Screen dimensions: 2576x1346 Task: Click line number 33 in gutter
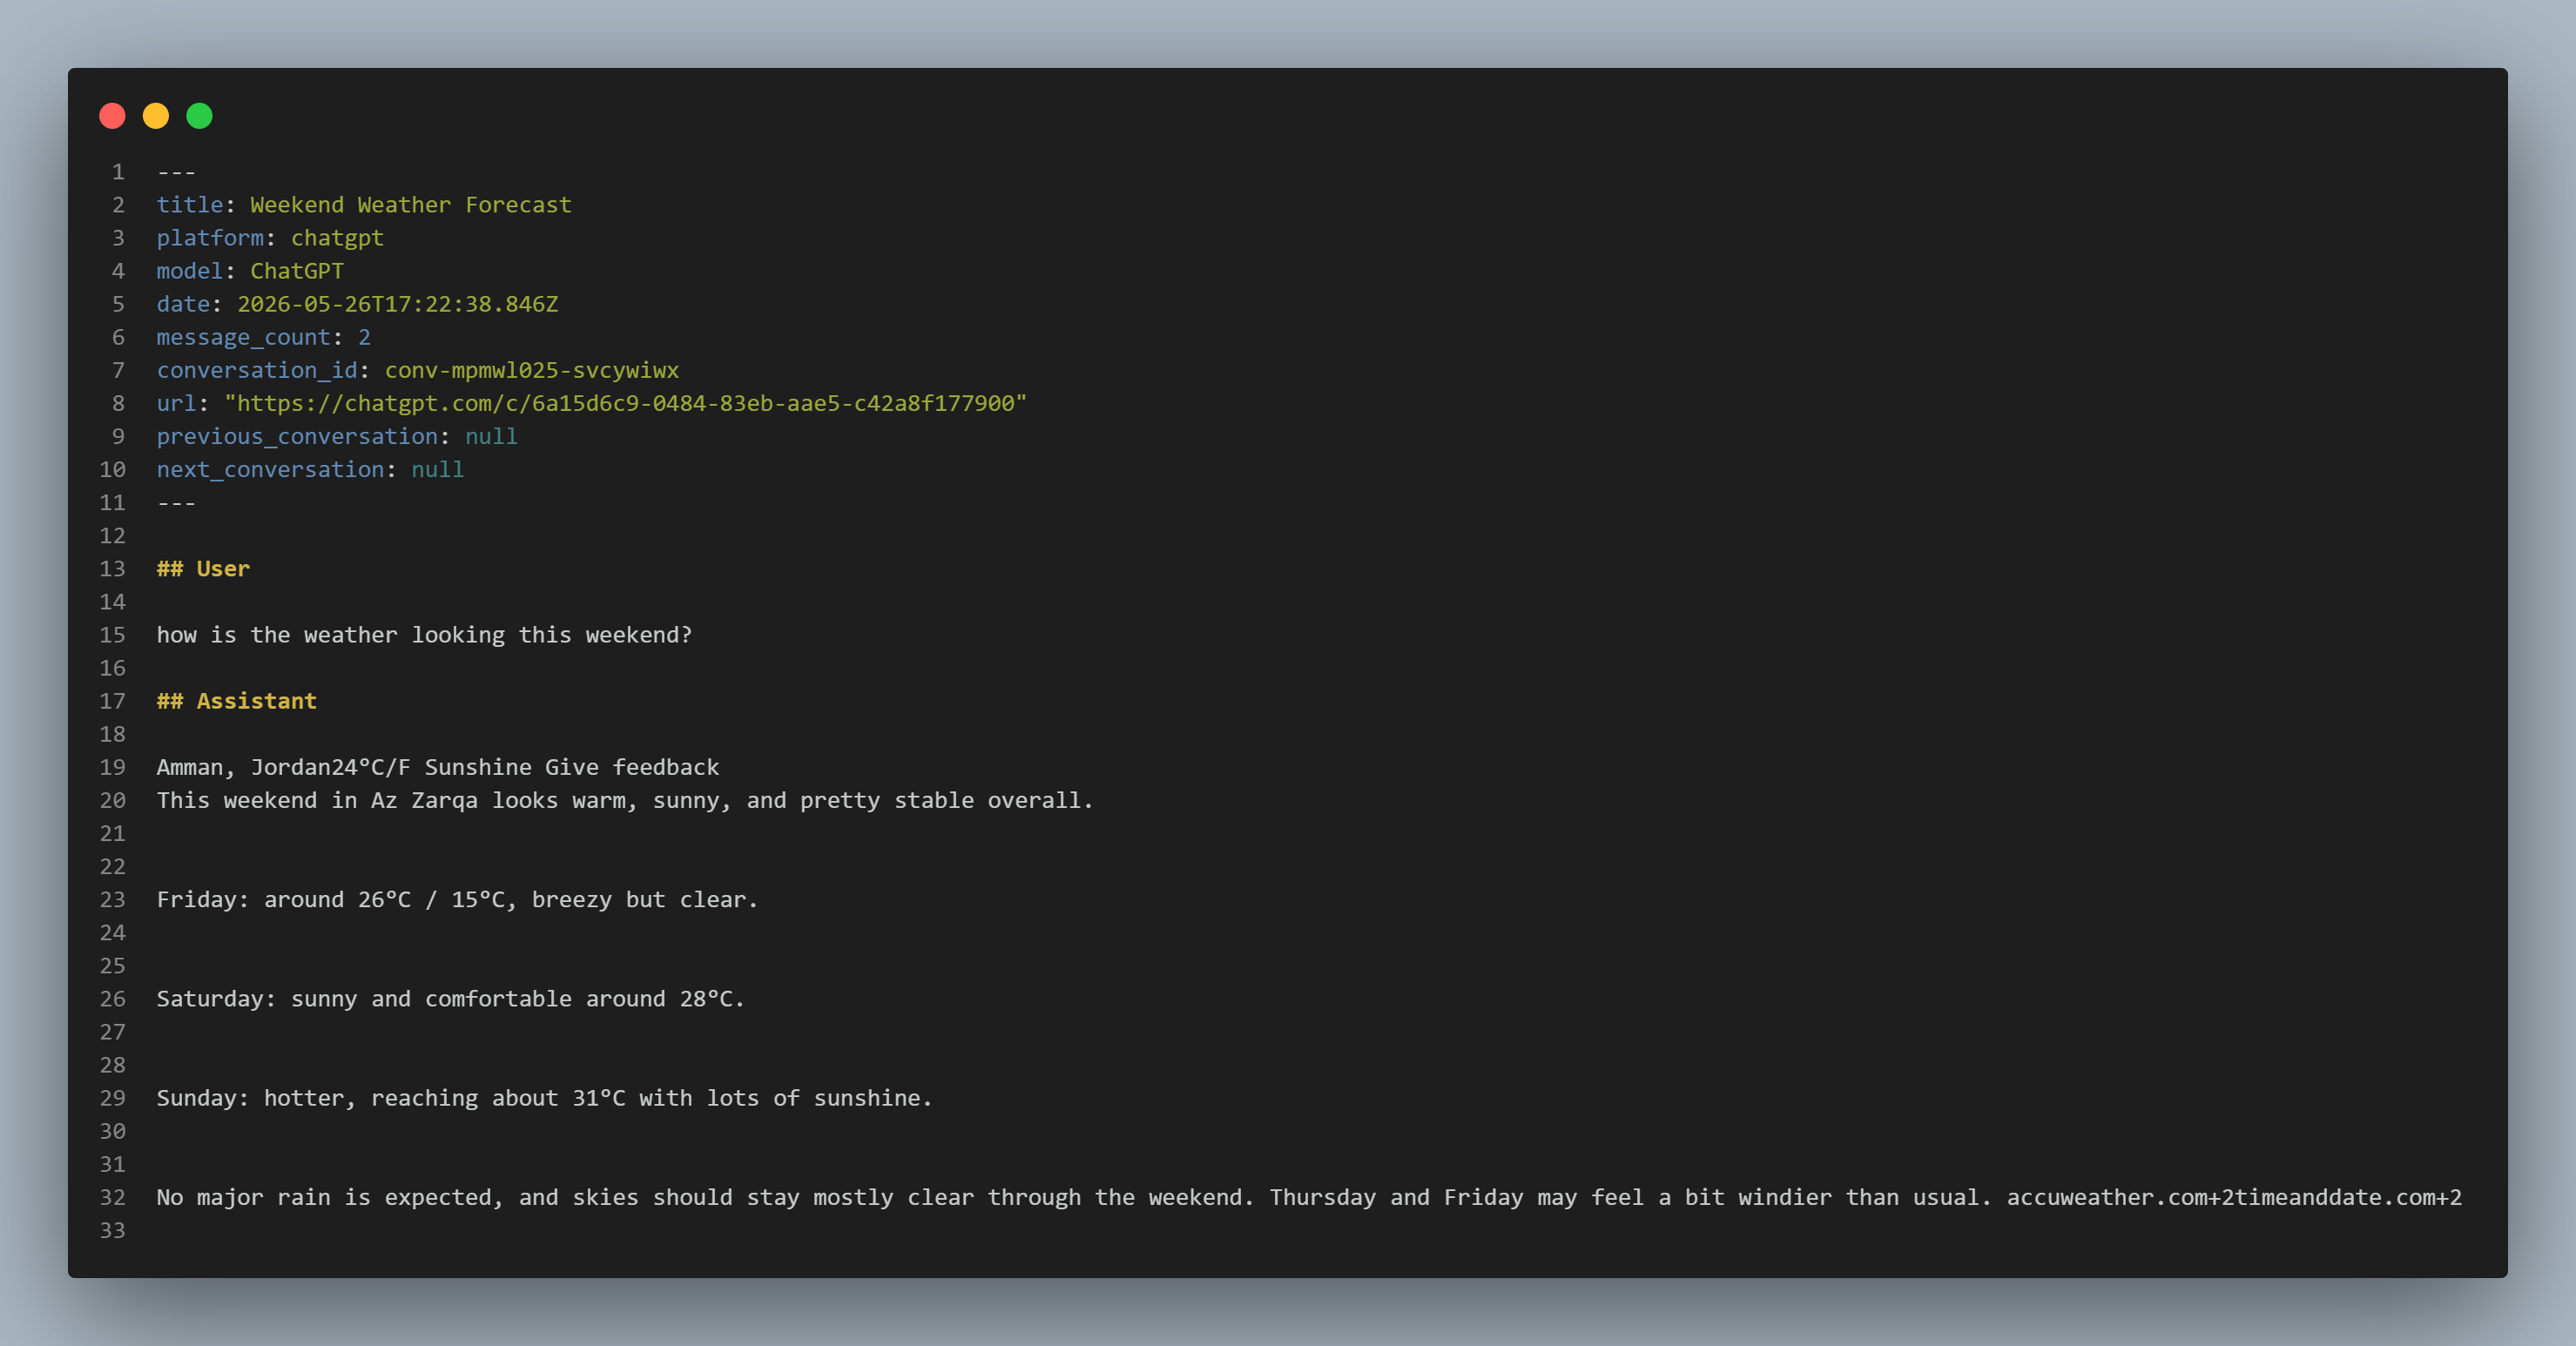[x=112, y=1230]
